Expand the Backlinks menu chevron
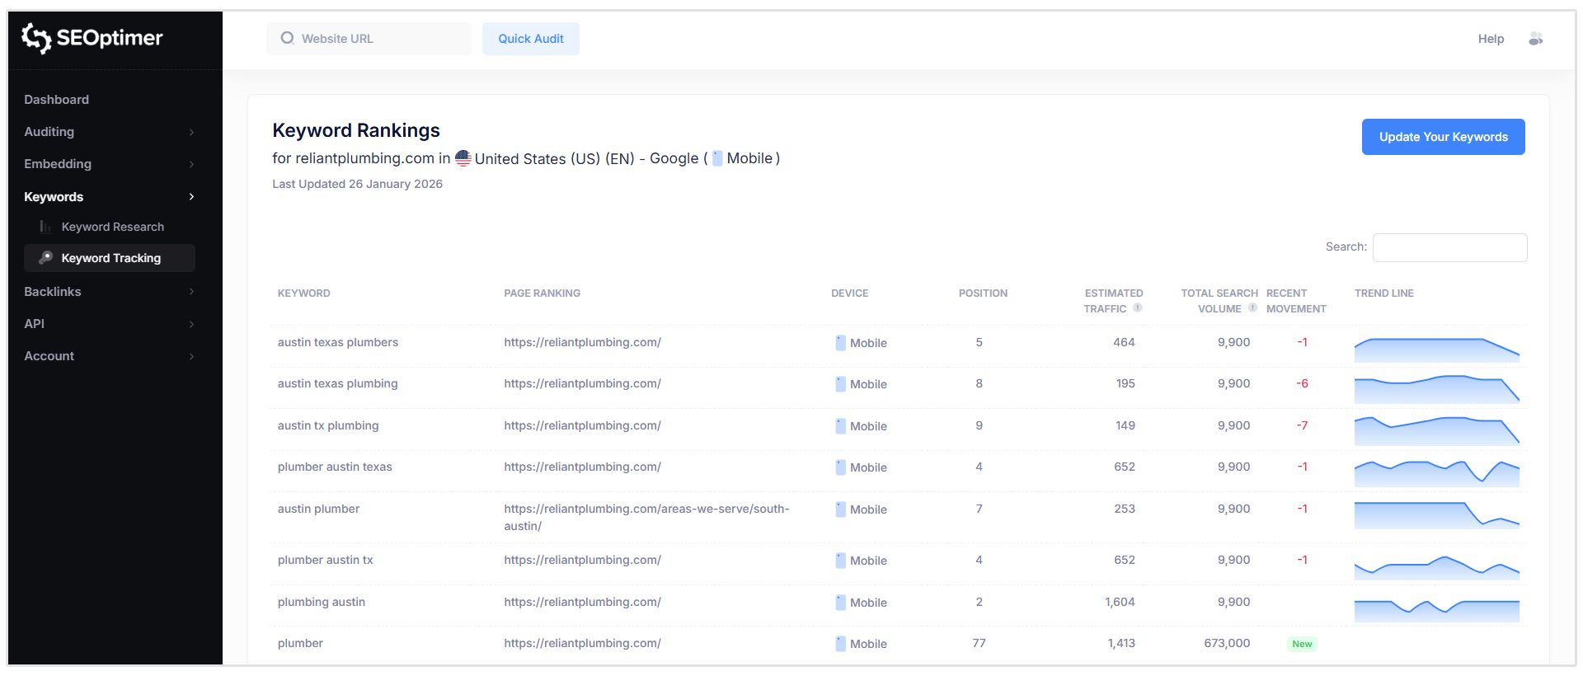Viewport: 1583px width, 676px height. [x=191, y=292]
